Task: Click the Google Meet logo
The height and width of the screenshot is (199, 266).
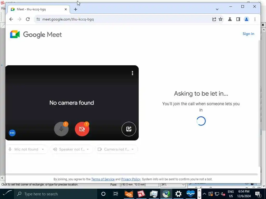Action: coord(36,34)
